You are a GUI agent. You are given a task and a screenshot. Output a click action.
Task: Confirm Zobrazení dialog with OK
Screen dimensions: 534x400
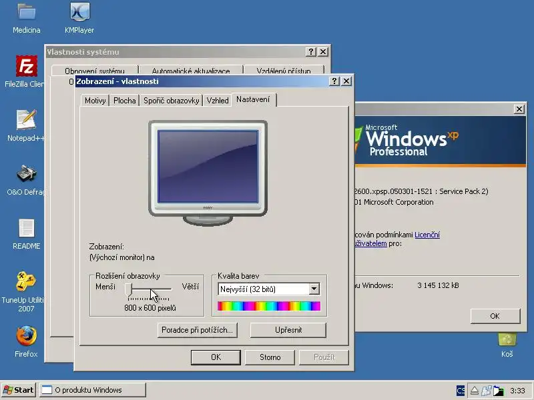coord(216,357)
